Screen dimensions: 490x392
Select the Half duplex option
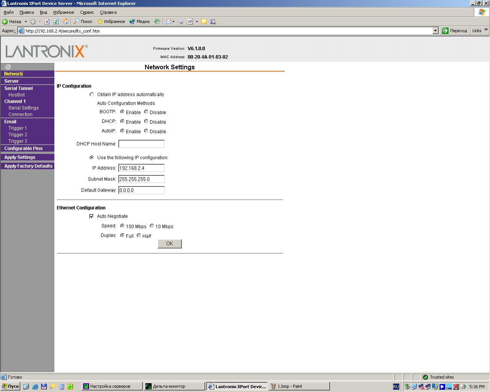[x=139, y=235]
